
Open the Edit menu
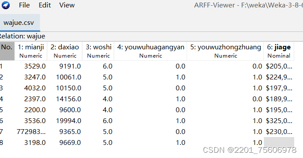[x=45, y=5]
